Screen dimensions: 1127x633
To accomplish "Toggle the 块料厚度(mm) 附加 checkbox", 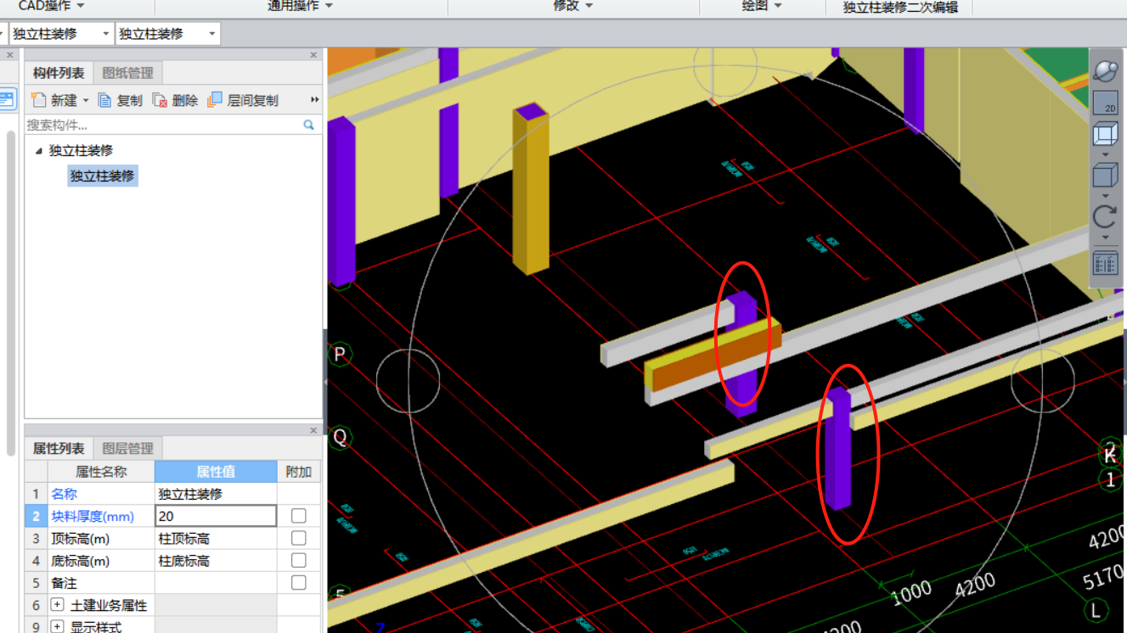I will 298,516.
